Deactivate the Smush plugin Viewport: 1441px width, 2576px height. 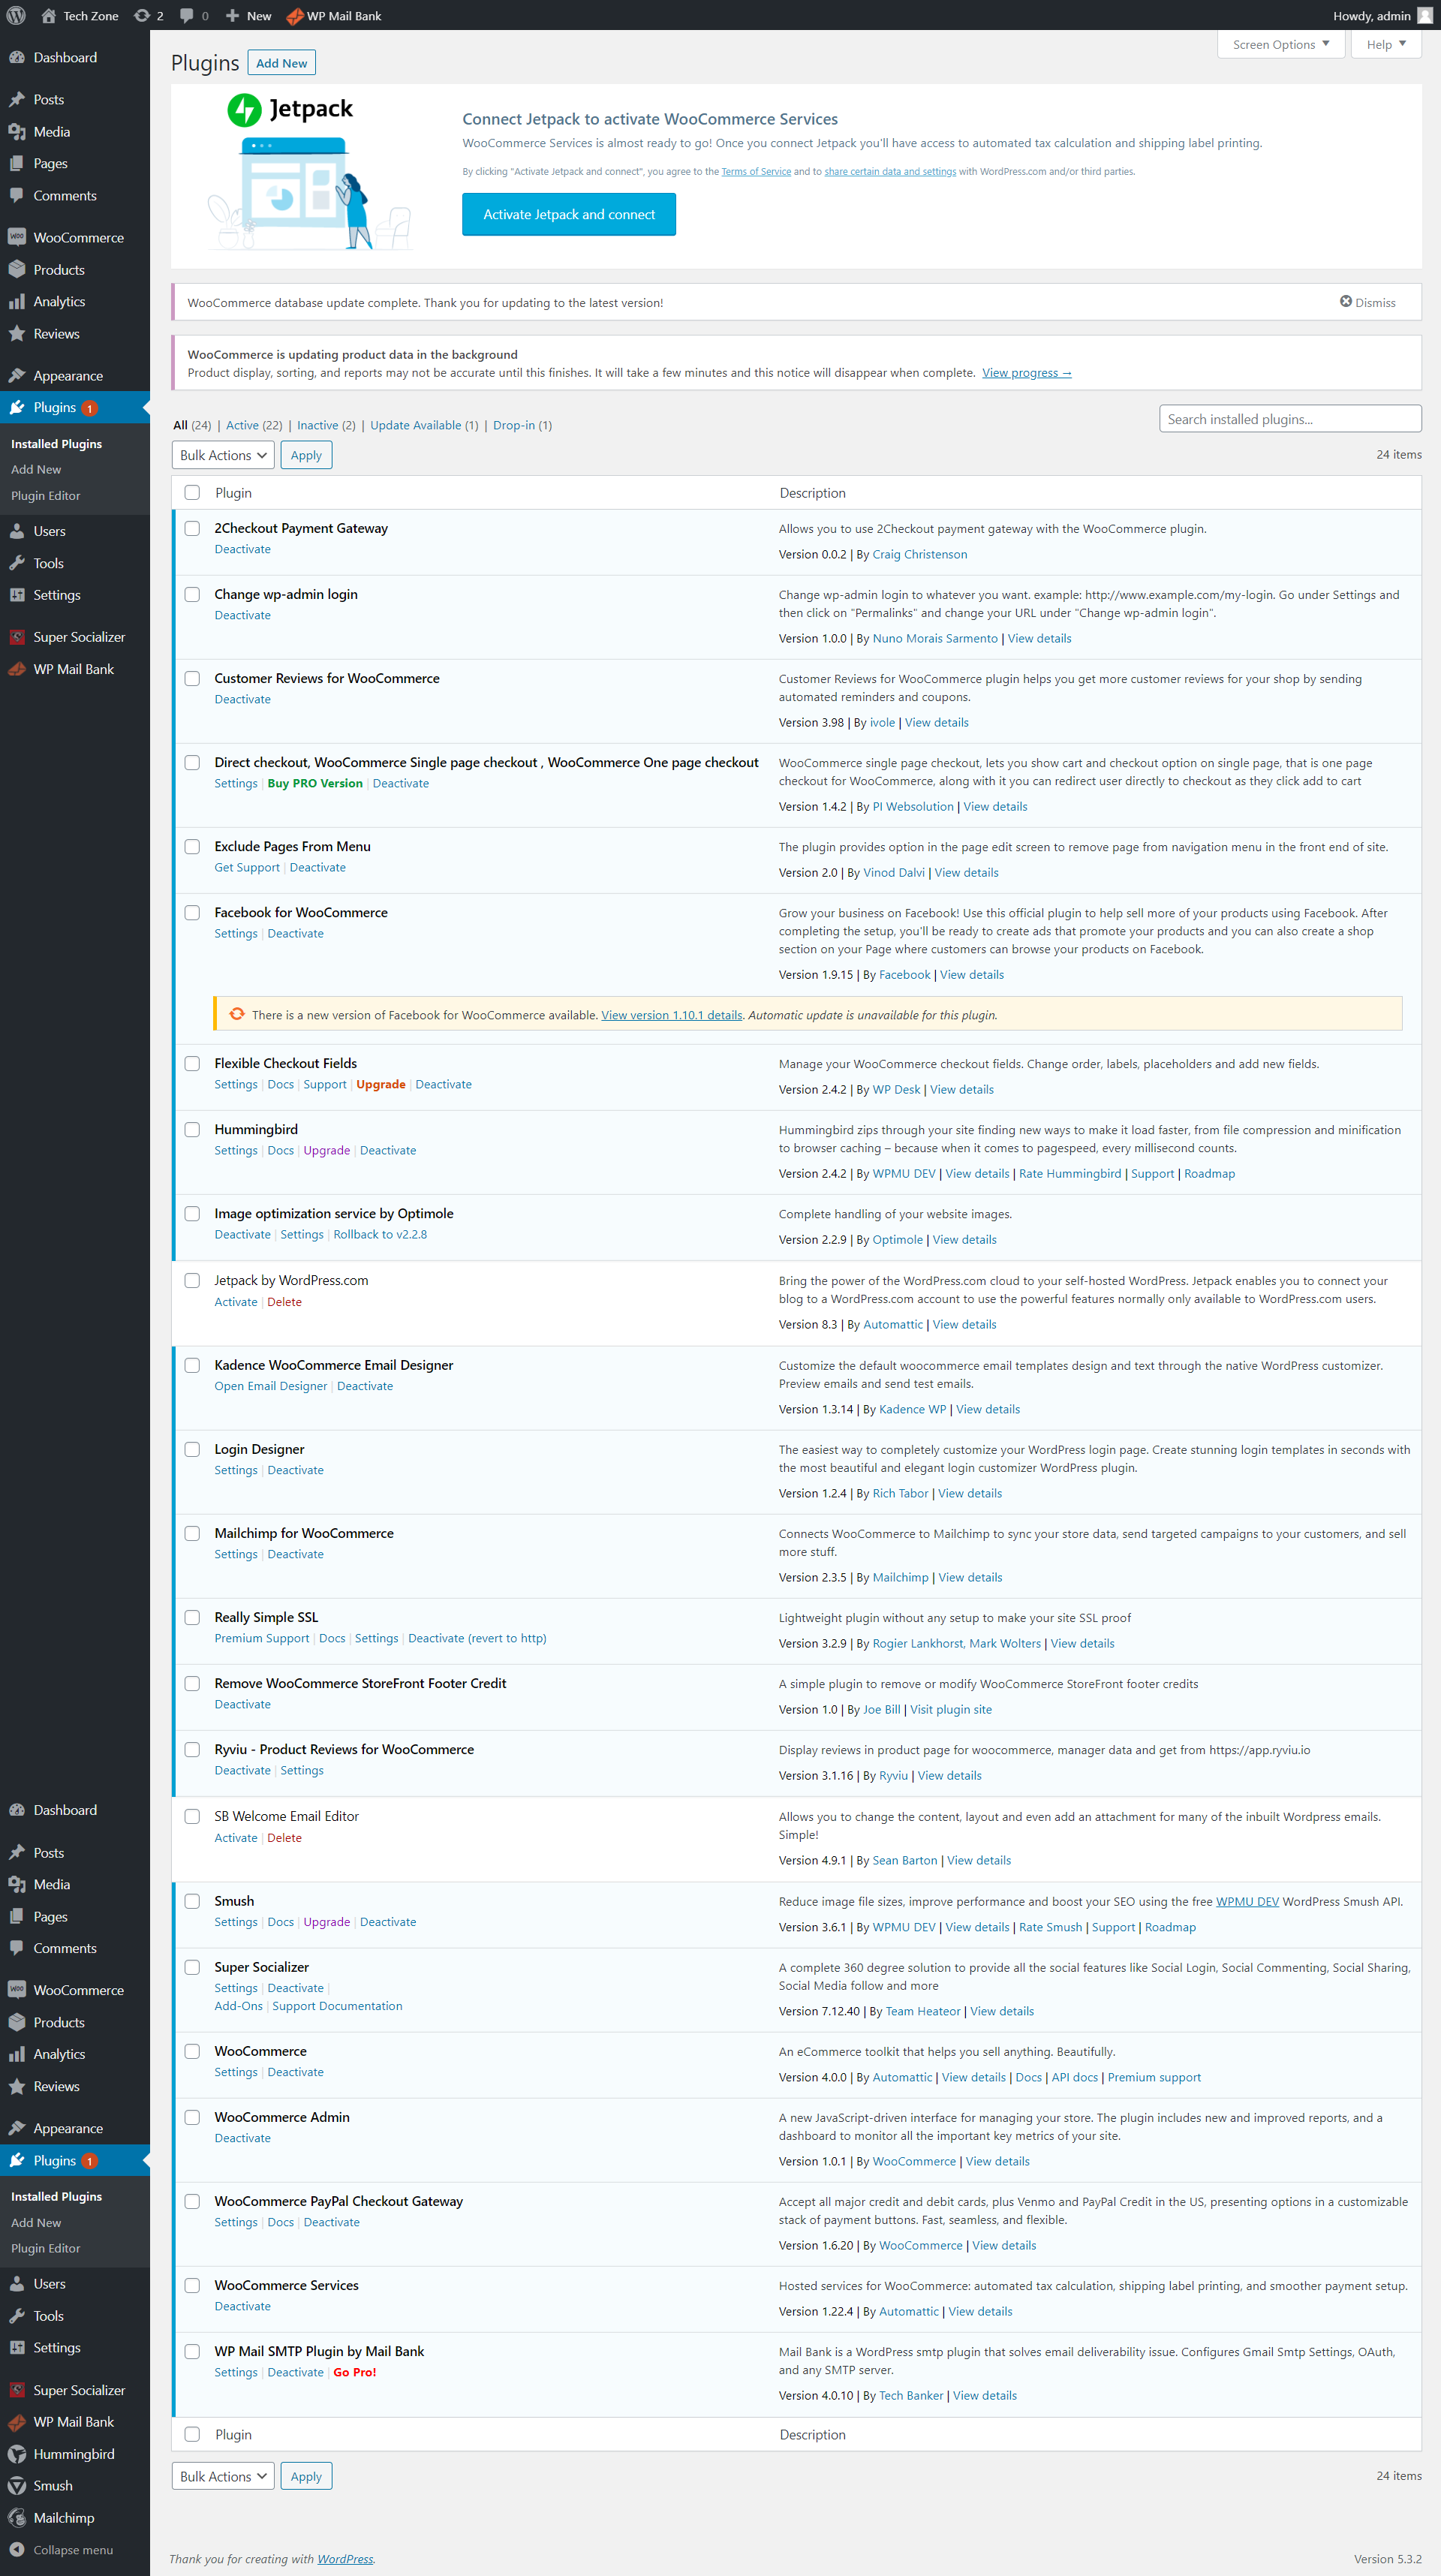387,1921
